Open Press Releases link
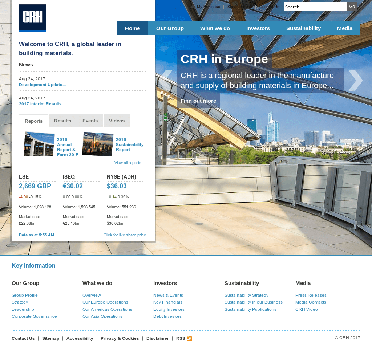This screenshot has width=372, height=350. (x=311, y=295)
